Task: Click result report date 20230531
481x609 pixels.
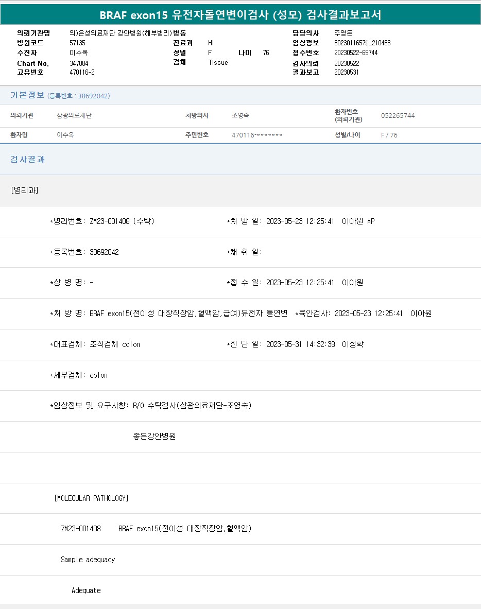Action: tap(347, 72)
